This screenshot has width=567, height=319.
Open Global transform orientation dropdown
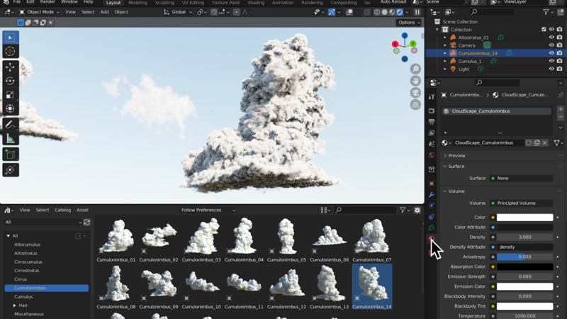tap(178, 12)
